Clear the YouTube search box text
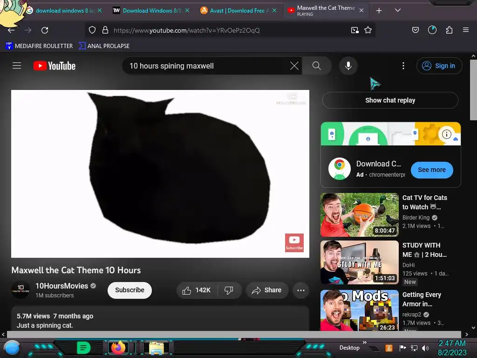Image resolution: width=477 pixels, height=358 pixels. coord(294,66)
